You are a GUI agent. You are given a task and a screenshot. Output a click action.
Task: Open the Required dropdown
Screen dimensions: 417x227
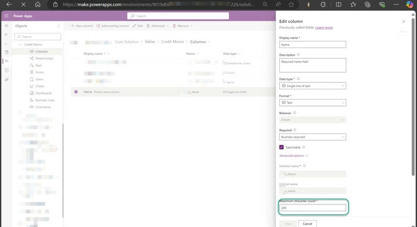(x=313, y=137)
